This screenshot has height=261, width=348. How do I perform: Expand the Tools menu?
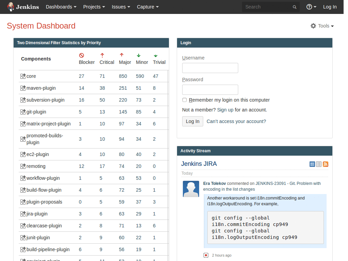click(322, 25)
